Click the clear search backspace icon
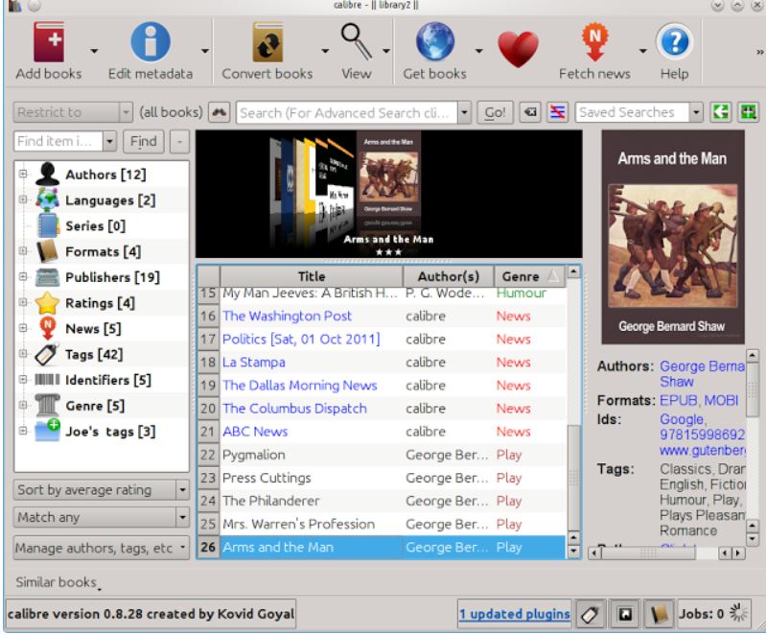The height and width of the screenshot is (635, 766). coord(530,112)
